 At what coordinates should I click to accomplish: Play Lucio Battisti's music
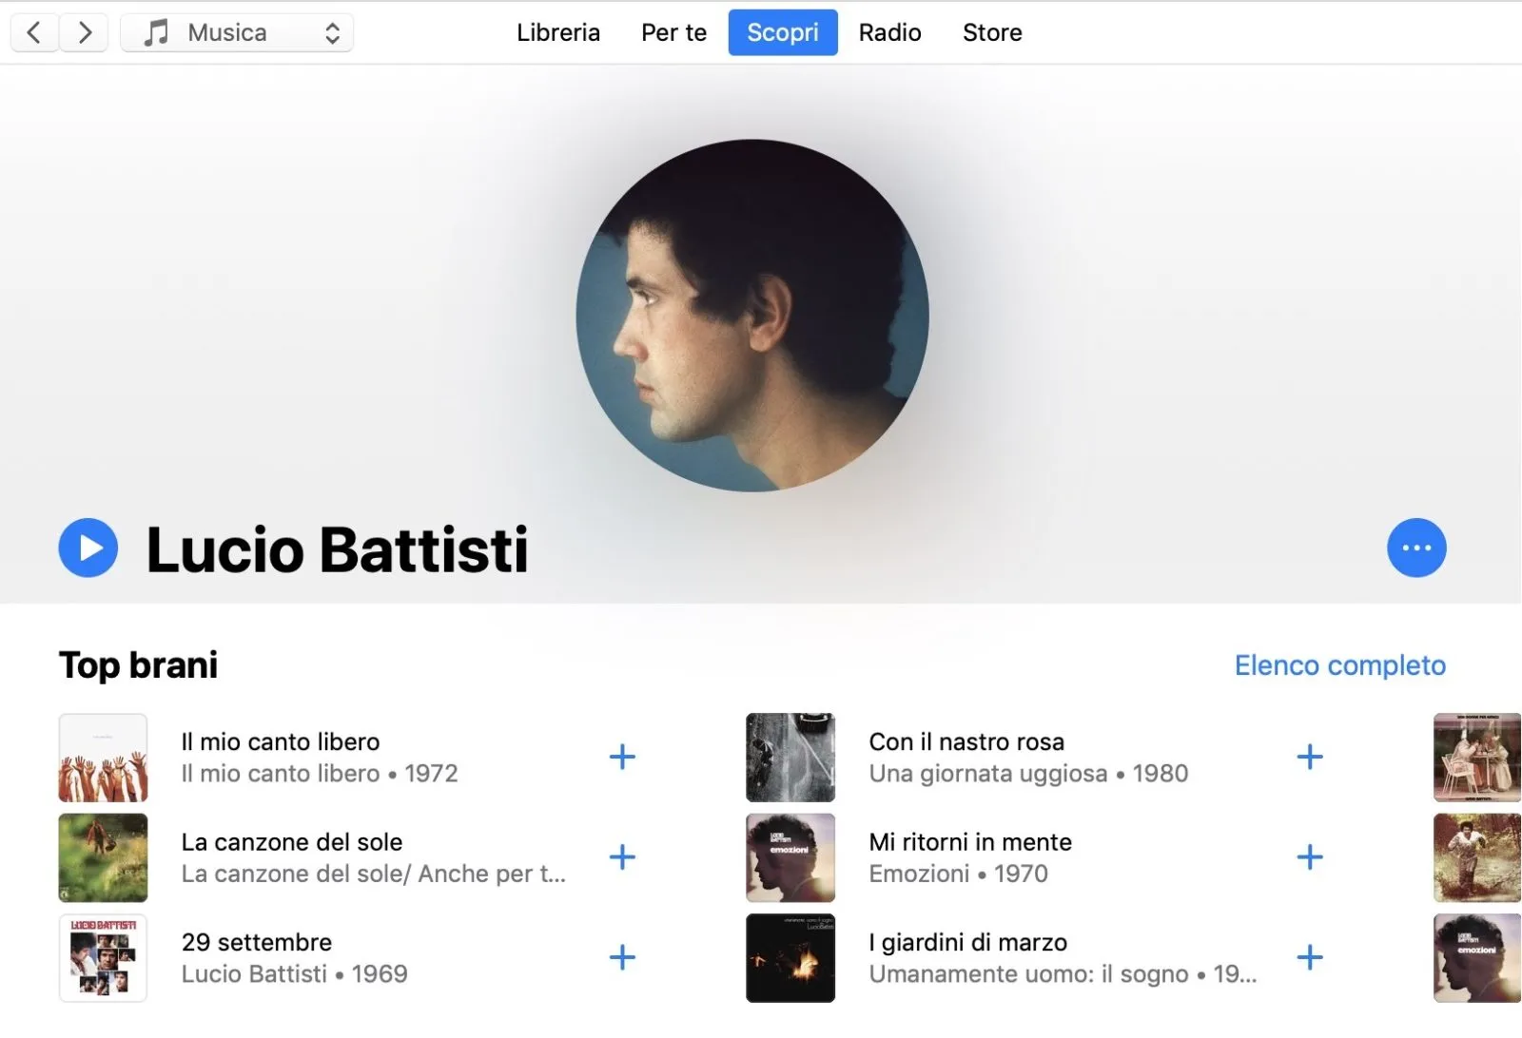pyautogui.click(x=88, y=548)
